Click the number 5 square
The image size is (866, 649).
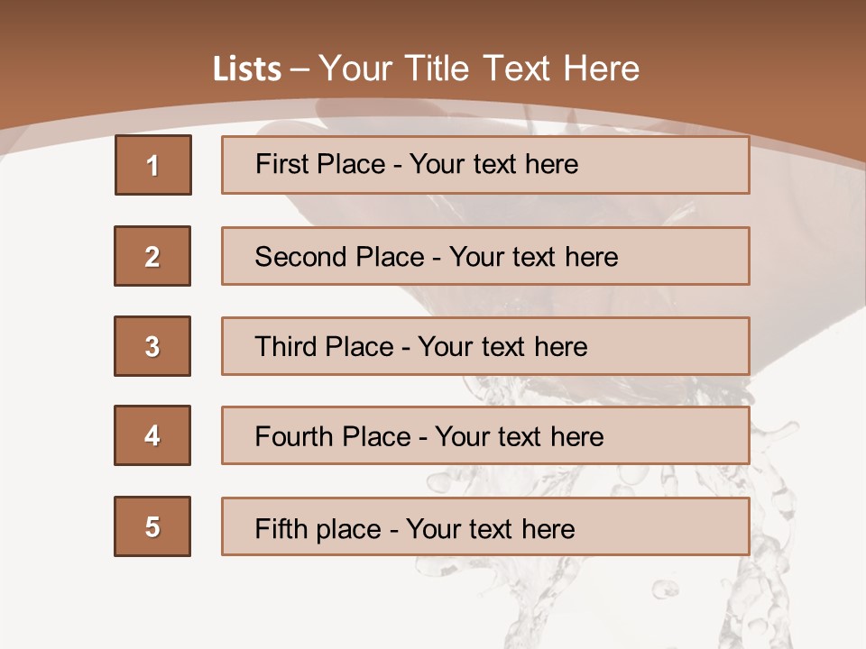tap(152, 526)
